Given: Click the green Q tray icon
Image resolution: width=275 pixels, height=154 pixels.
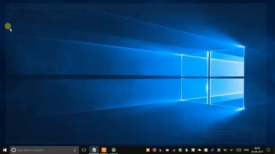Looking at the screenshot, I should (180, 150).
